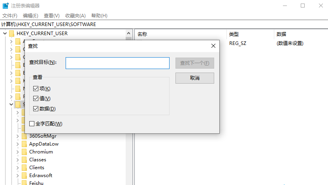
Task: Click the (数值未设置) data cell
Action: [x=290, y=43]
